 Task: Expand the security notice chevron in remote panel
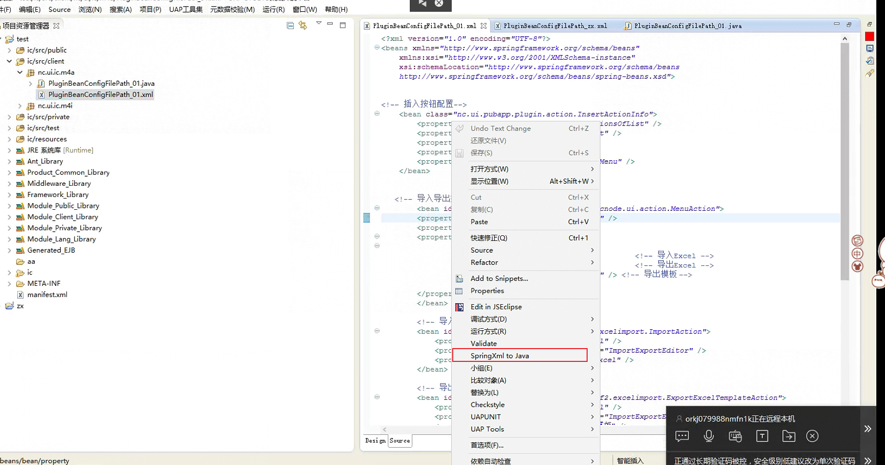[868, 460]
